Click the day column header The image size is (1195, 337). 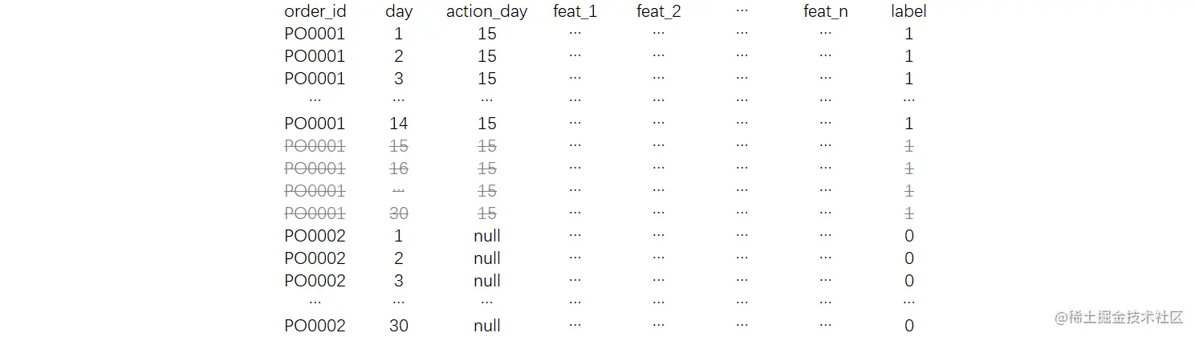399,12
